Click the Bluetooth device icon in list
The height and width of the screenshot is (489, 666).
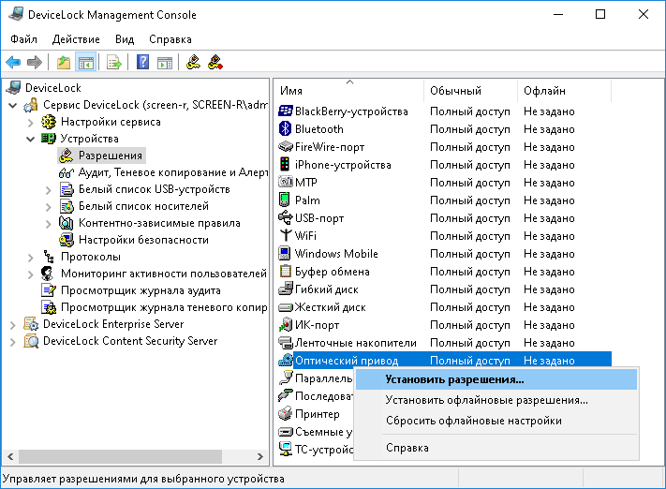[287, 129]
